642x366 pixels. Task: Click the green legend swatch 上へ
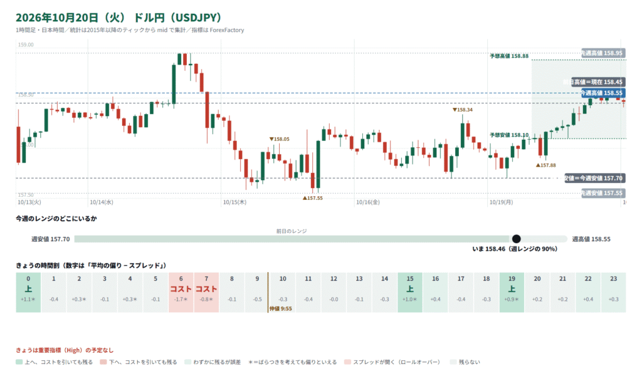19,362
